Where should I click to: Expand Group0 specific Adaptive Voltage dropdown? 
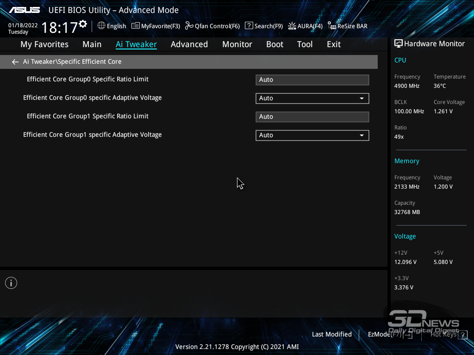[x=312, y=98]
